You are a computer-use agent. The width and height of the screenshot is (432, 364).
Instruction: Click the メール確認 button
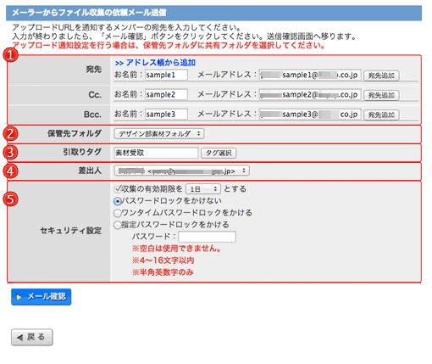[42, 297]
